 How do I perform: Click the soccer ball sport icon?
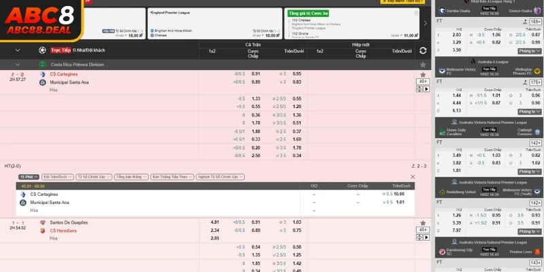(x=43, y=50)
